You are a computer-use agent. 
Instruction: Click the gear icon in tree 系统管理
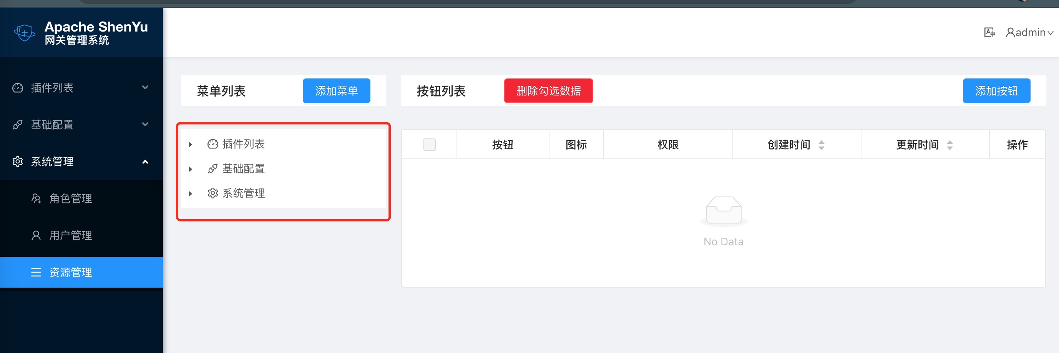(x=212, y=193)
